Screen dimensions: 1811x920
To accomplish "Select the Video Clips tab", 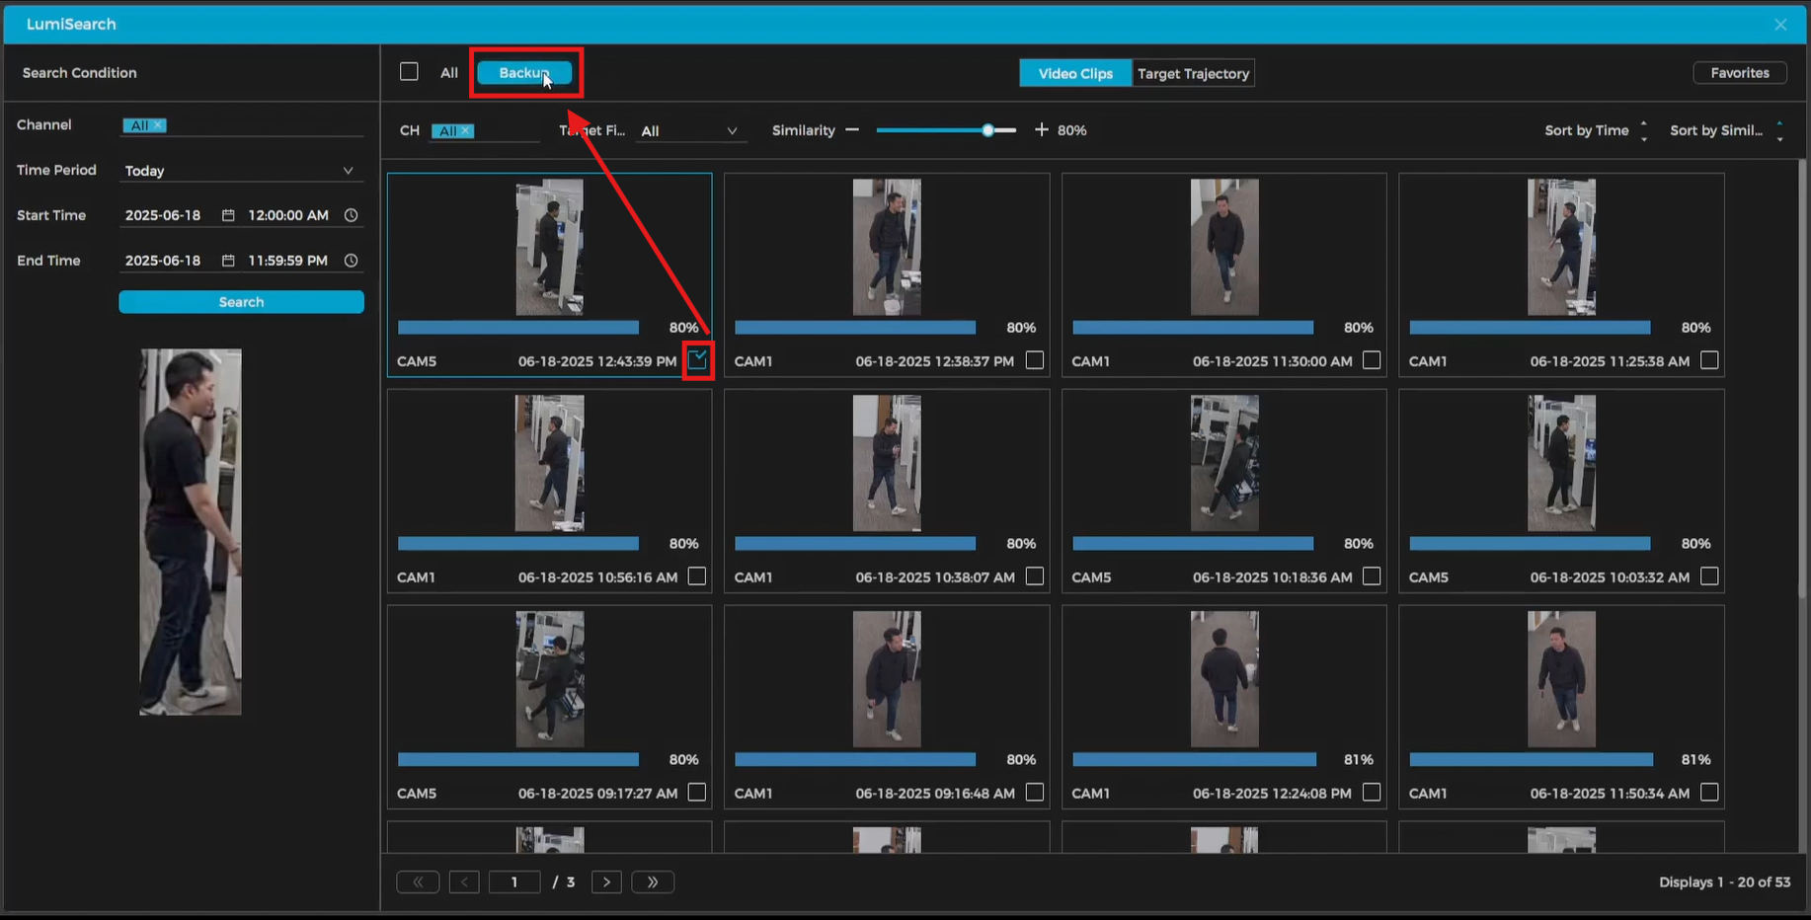I will [x=1075, y=73].
